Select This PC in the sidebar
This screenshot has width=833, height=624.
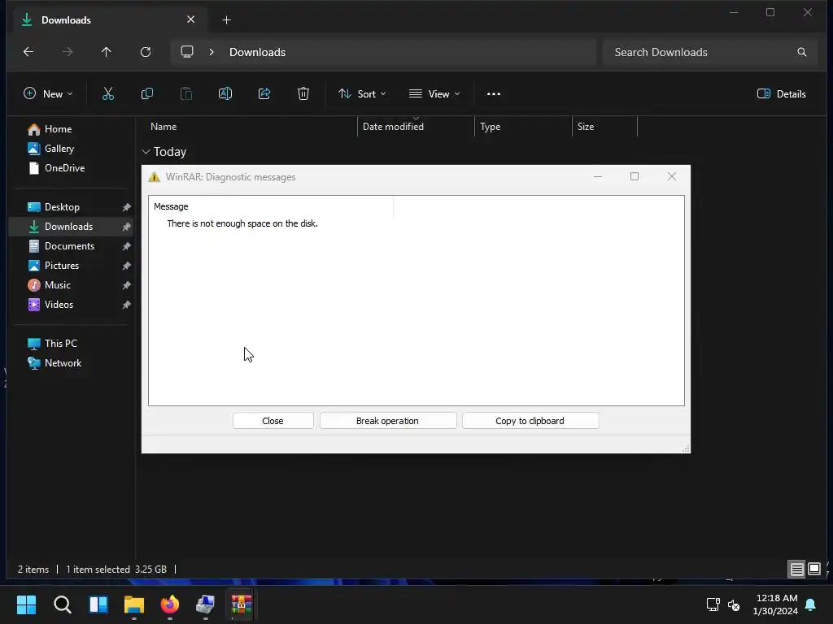point(60,344)
